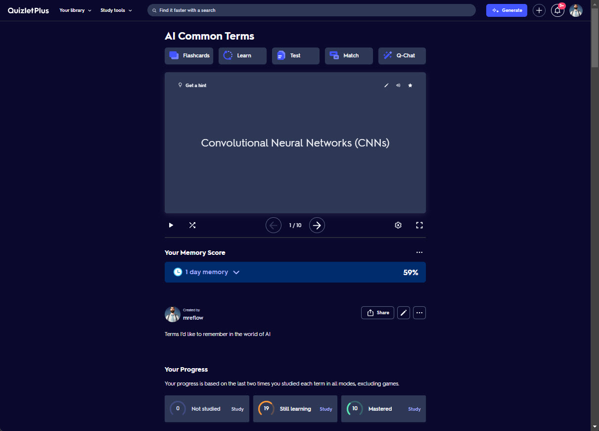Click the 59% memory score
This screenshot has width=599, height=431.
411,272
